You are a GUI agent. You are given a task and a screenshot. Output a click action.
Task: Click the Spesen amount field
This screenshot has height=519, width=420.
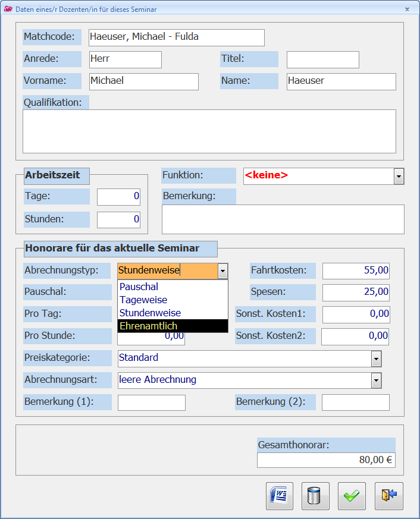[356, 292]
